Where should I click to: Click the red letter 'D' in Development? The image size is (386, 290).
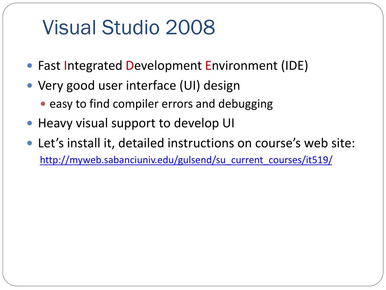(x=130, y=66)
